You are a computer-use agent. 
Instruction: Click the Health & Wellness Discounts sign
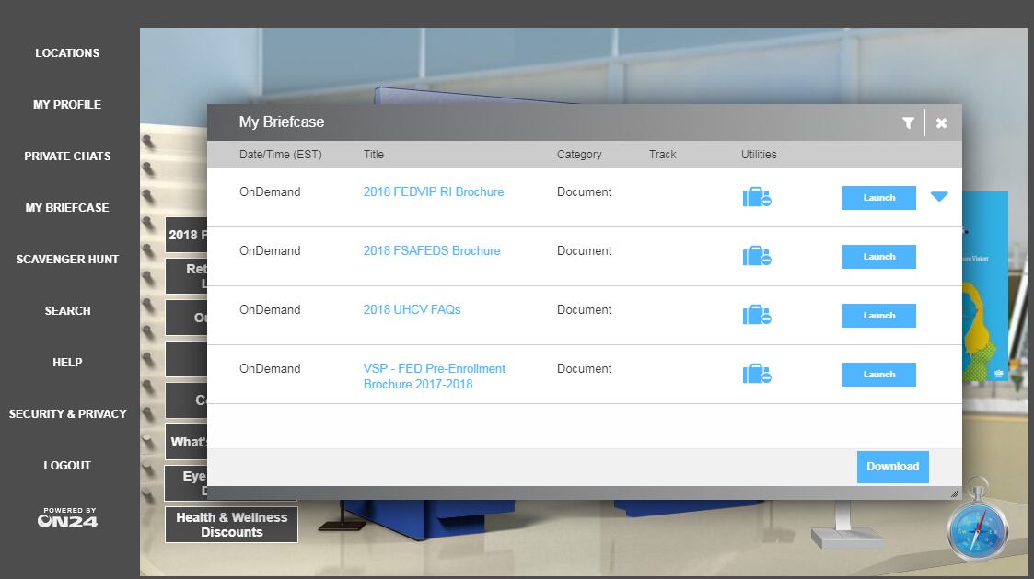coord(231,525)
